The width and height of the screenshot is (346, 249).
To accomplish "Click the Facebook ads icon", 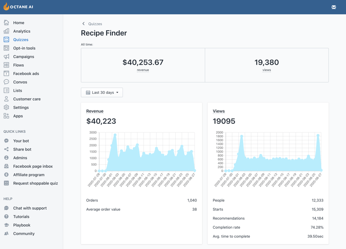I will [6, 74].
